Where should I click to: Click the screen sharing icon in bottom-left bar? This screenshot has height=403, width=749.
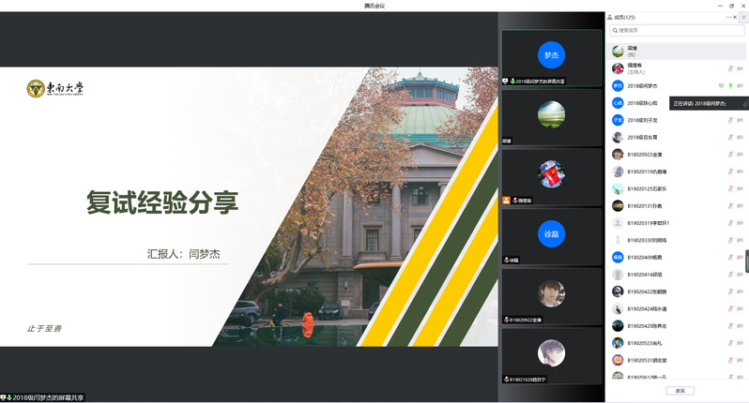(x=6, y=397)
